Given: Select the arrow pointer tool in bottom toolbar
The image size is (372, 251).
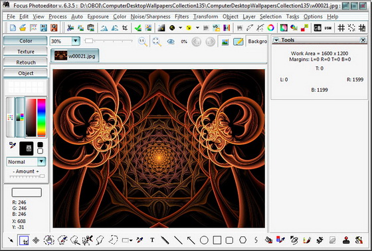Looking at the screenshot, I should coord(11,240).
